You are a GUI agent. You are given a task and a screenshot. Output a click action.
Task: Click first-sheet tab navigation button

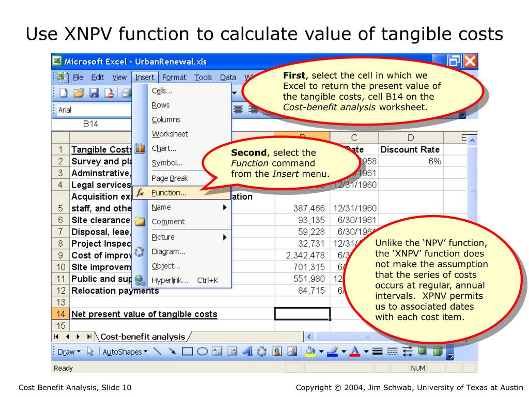click(x=56, y=337)
